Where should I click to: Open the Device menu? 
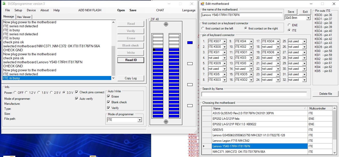click(x=31, y=10)
